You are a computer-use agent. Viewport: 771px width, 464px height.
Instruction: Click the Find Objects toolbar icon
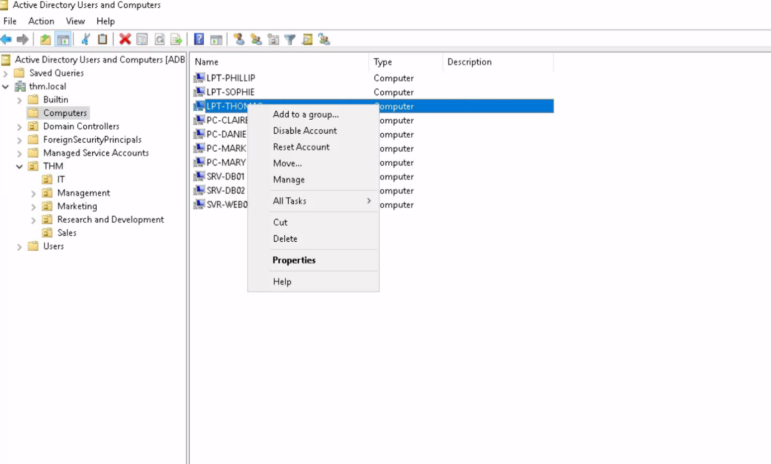(x=307, y=39)
